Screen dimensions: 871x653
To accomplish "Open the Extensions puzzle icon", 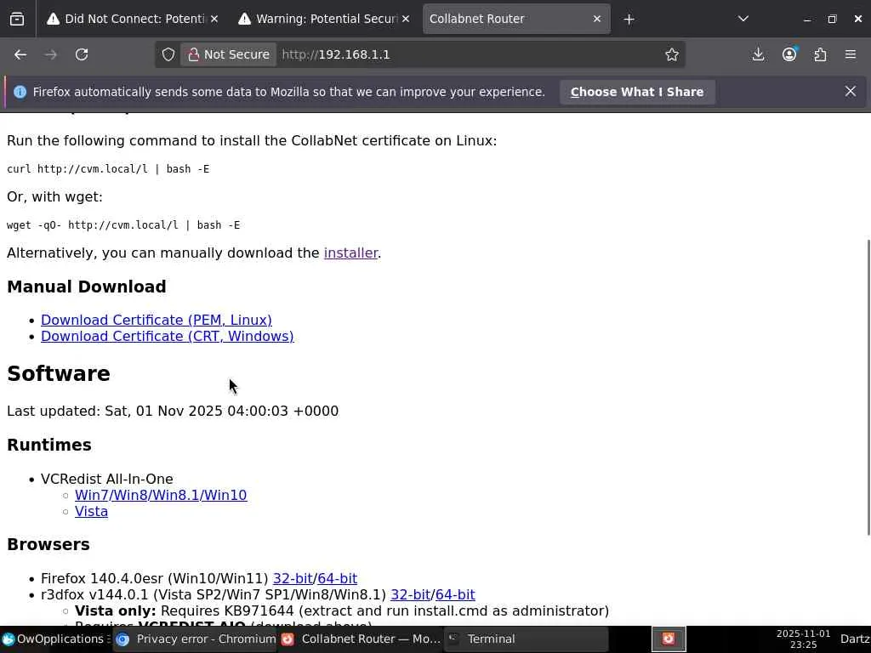I will click(820, 54).
